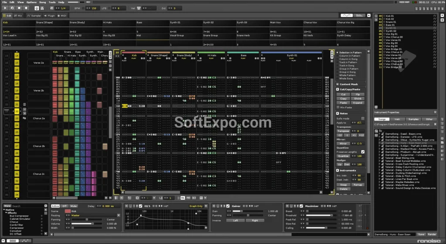Toggle the PAN column button under pattern editor
The height and width of the screenshot is (244, 446).
[x=188, y=198]
